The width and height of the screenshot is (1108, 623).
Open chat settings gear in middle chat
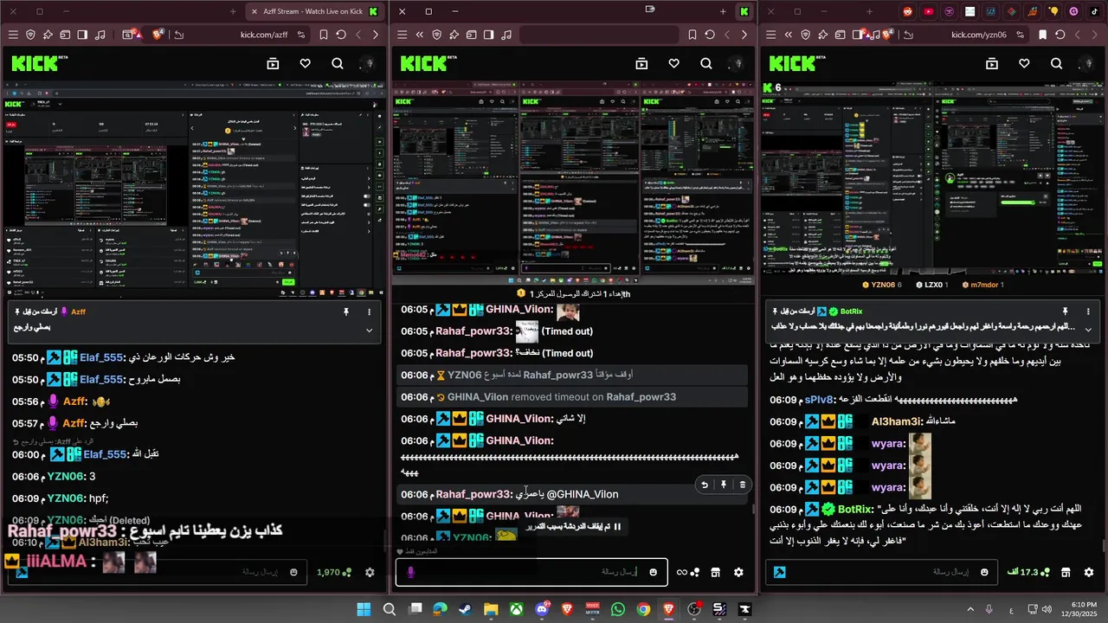click(x=738, y=572)
